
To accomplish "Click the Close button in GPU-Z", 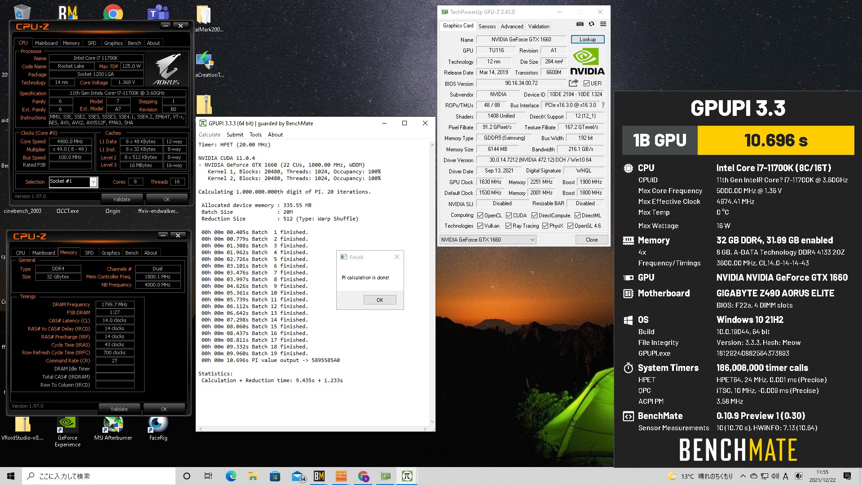I will click(x=592, y=240).
